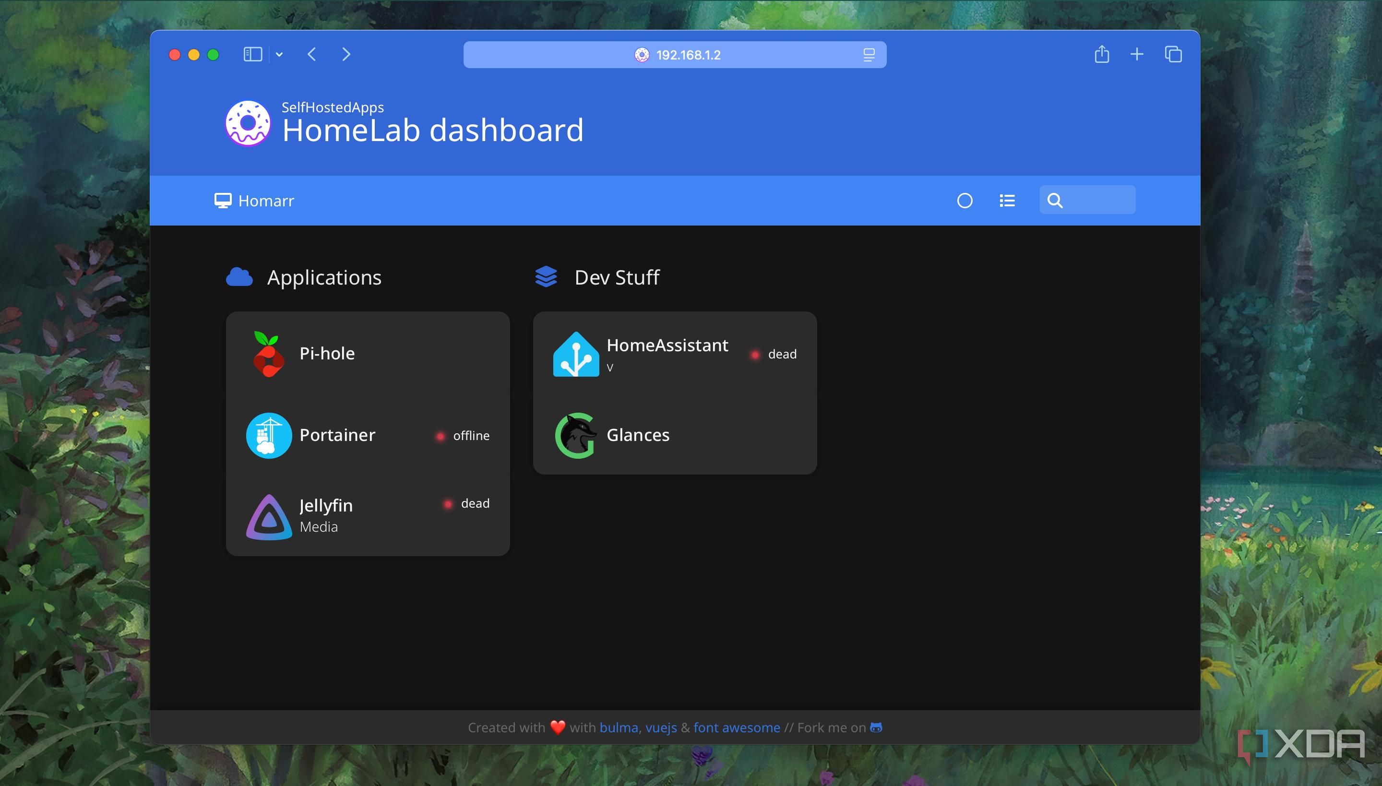Click the Glances wolf logo

pyautogui.click(x=575, y=436)
